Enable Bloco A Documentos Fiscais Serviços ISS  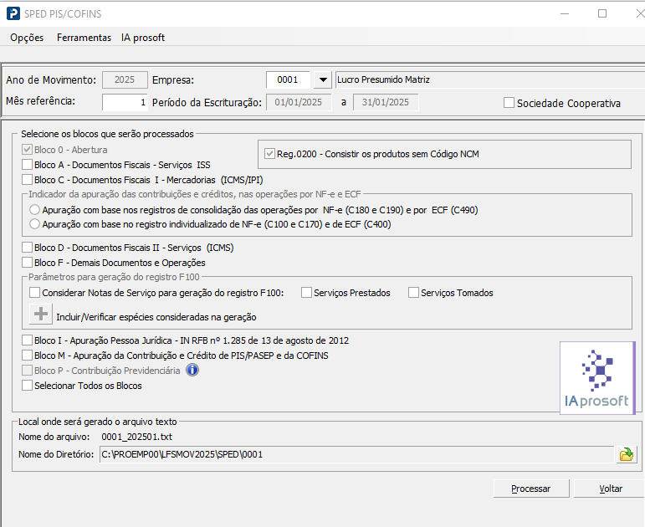[28, 165]
